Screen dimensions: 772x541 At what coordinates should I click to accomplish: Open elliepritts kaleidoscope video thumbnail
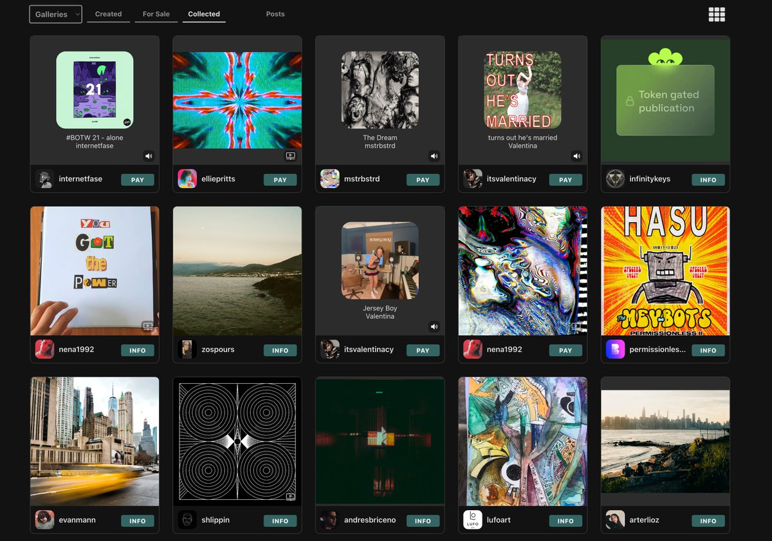[x=237, y=100]
